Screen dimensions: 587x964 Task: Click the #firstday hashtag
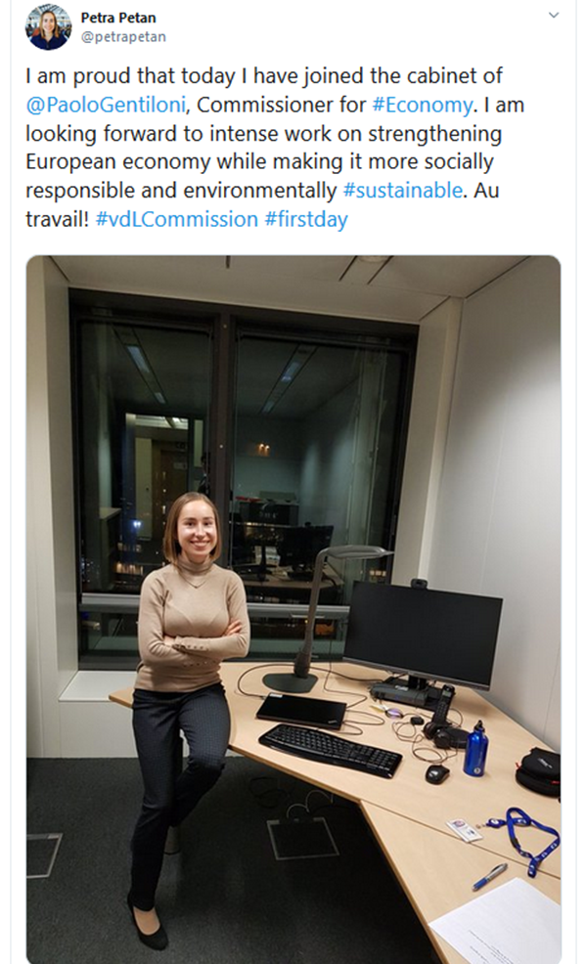click(306, 219)
